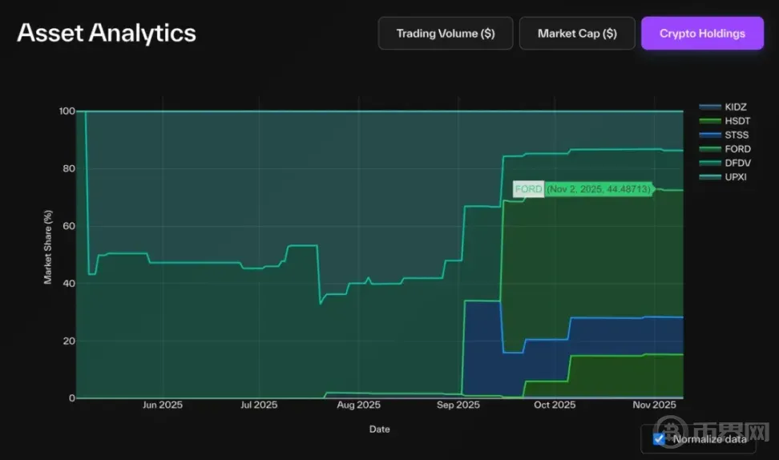Viewport: 779px width, 460px height.
Task: Click the FORD tooltip label on chart
Action: pyautogui.click(x=528, y=189)
